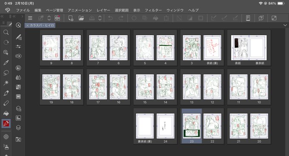289x156 pixels.
Task: Select the highlighted red Pen tool
Action: click(x=6, y=123)
